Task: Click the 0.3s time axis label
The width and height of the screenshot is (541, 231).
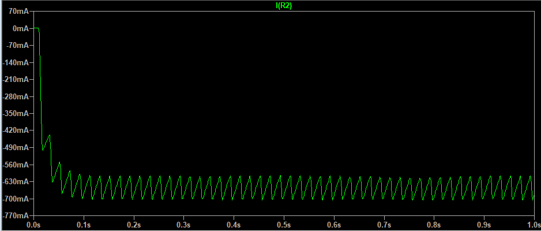Action: [183, 225]
